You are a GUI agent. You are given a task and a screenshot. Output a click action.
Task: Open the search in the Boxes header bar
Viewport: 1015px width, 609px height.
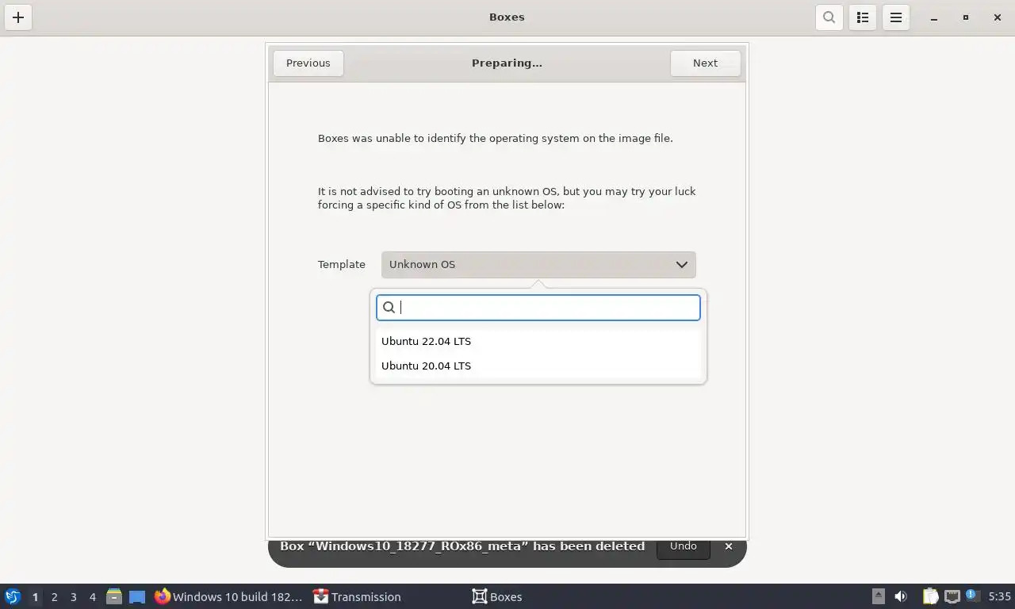[829, 17]
